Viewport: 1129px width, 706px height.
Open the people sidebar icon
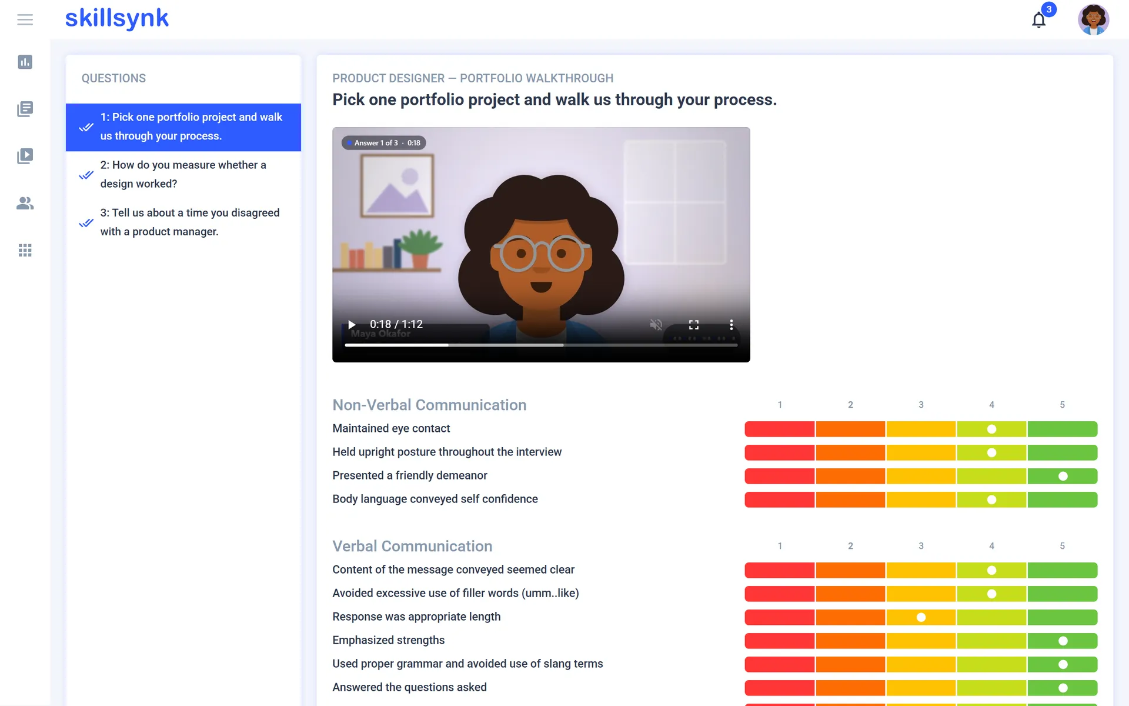click(25, 203)
